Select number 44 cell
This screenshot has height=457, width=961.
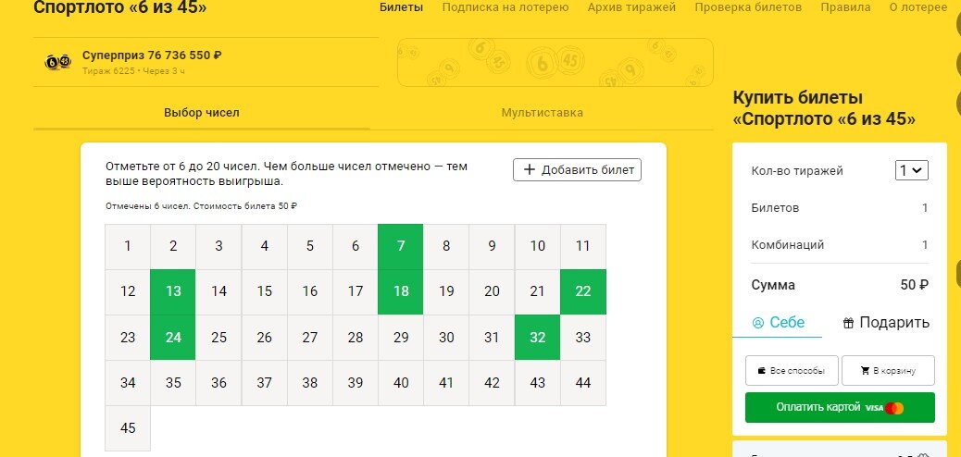click(583, 383)
